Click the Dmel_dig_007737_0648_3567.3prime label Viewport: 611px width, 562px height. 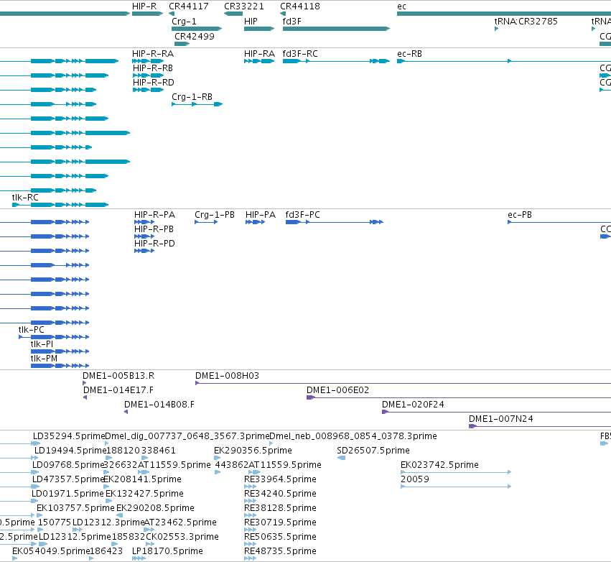pyautogui.click(x=187, y=436)
